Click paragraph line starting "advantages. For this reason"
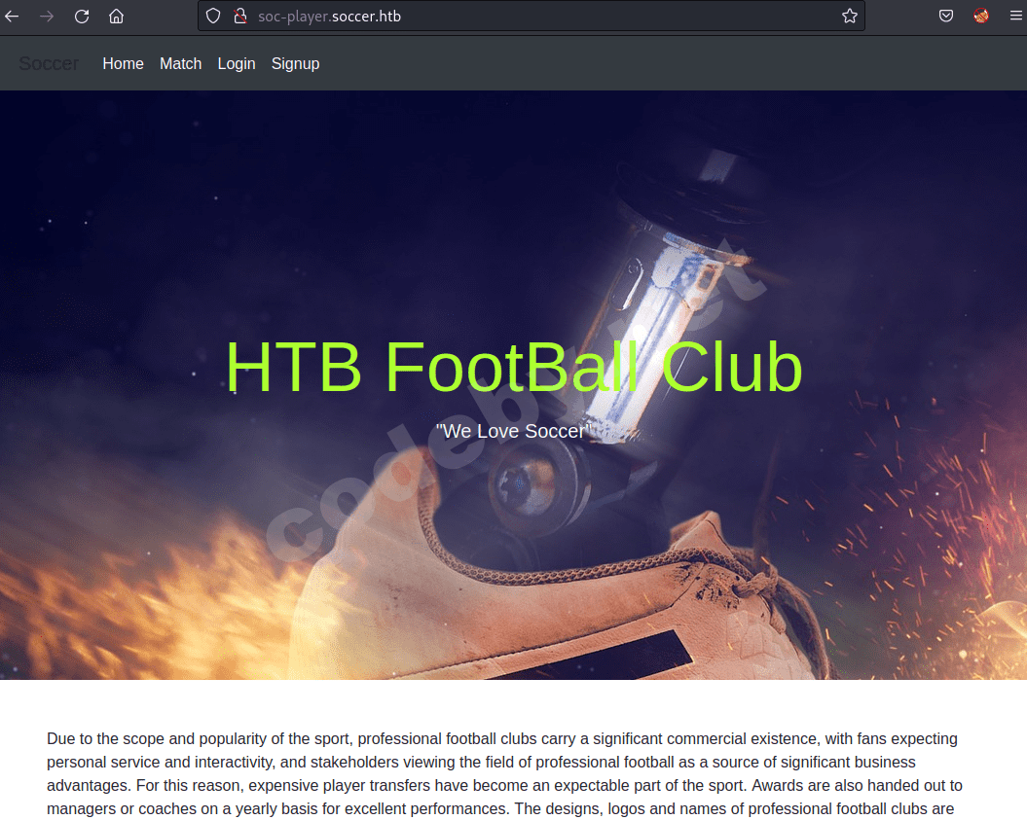Screen dimensions: 1027x820 (504, 785)
